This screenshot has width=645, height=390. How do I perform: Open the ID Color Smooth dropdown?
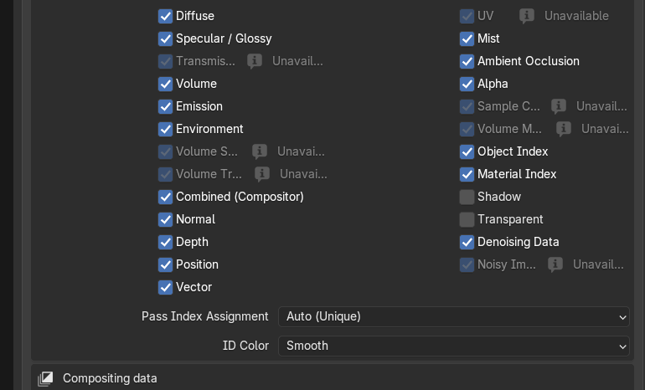(454, 346)
